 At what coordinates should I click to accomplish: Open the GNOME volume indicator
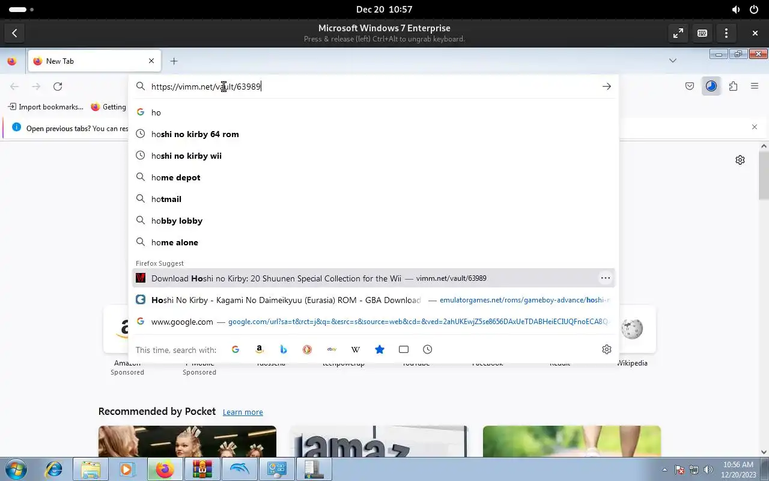point(736,10)
